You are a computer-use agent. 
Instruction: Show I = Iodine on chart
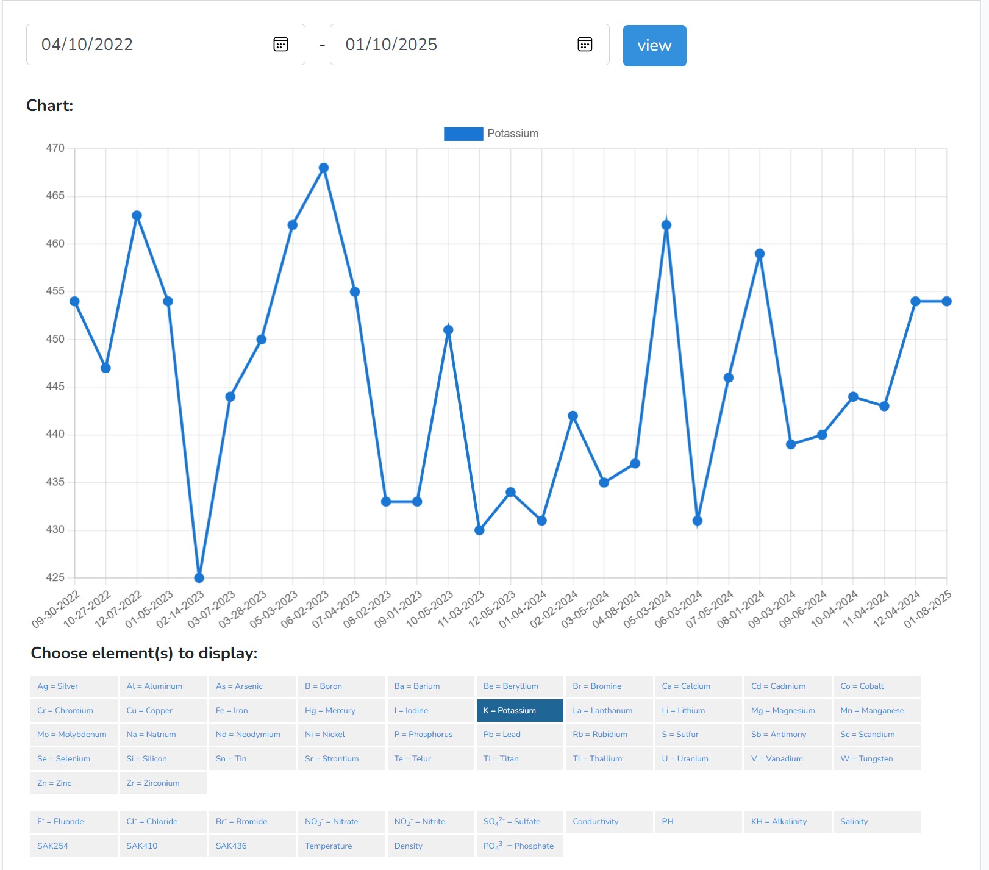point(430,711)
